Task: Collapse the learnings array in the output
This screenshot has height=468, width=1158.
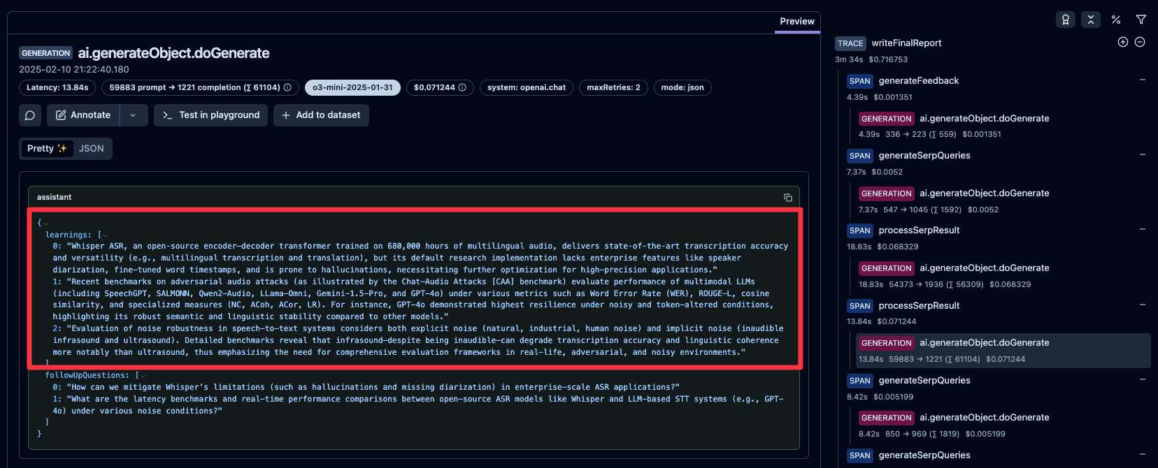Action: click(105, 235)
